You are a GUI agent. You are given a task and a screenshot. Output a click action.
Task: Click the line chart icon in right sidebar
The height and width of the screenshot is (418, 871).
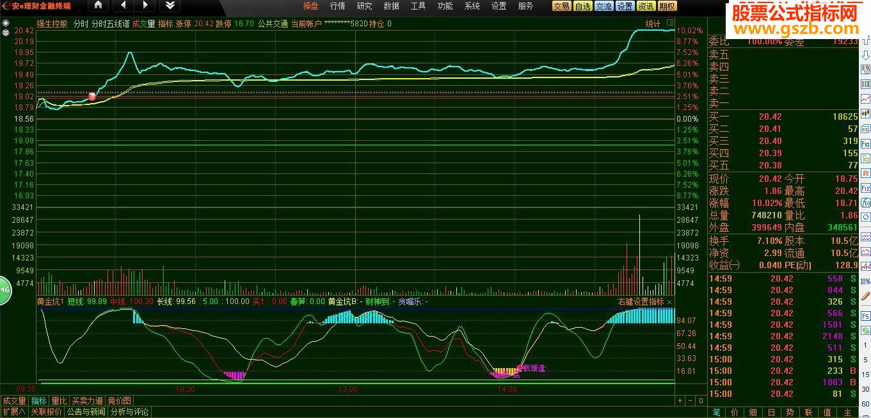(865, 99)
